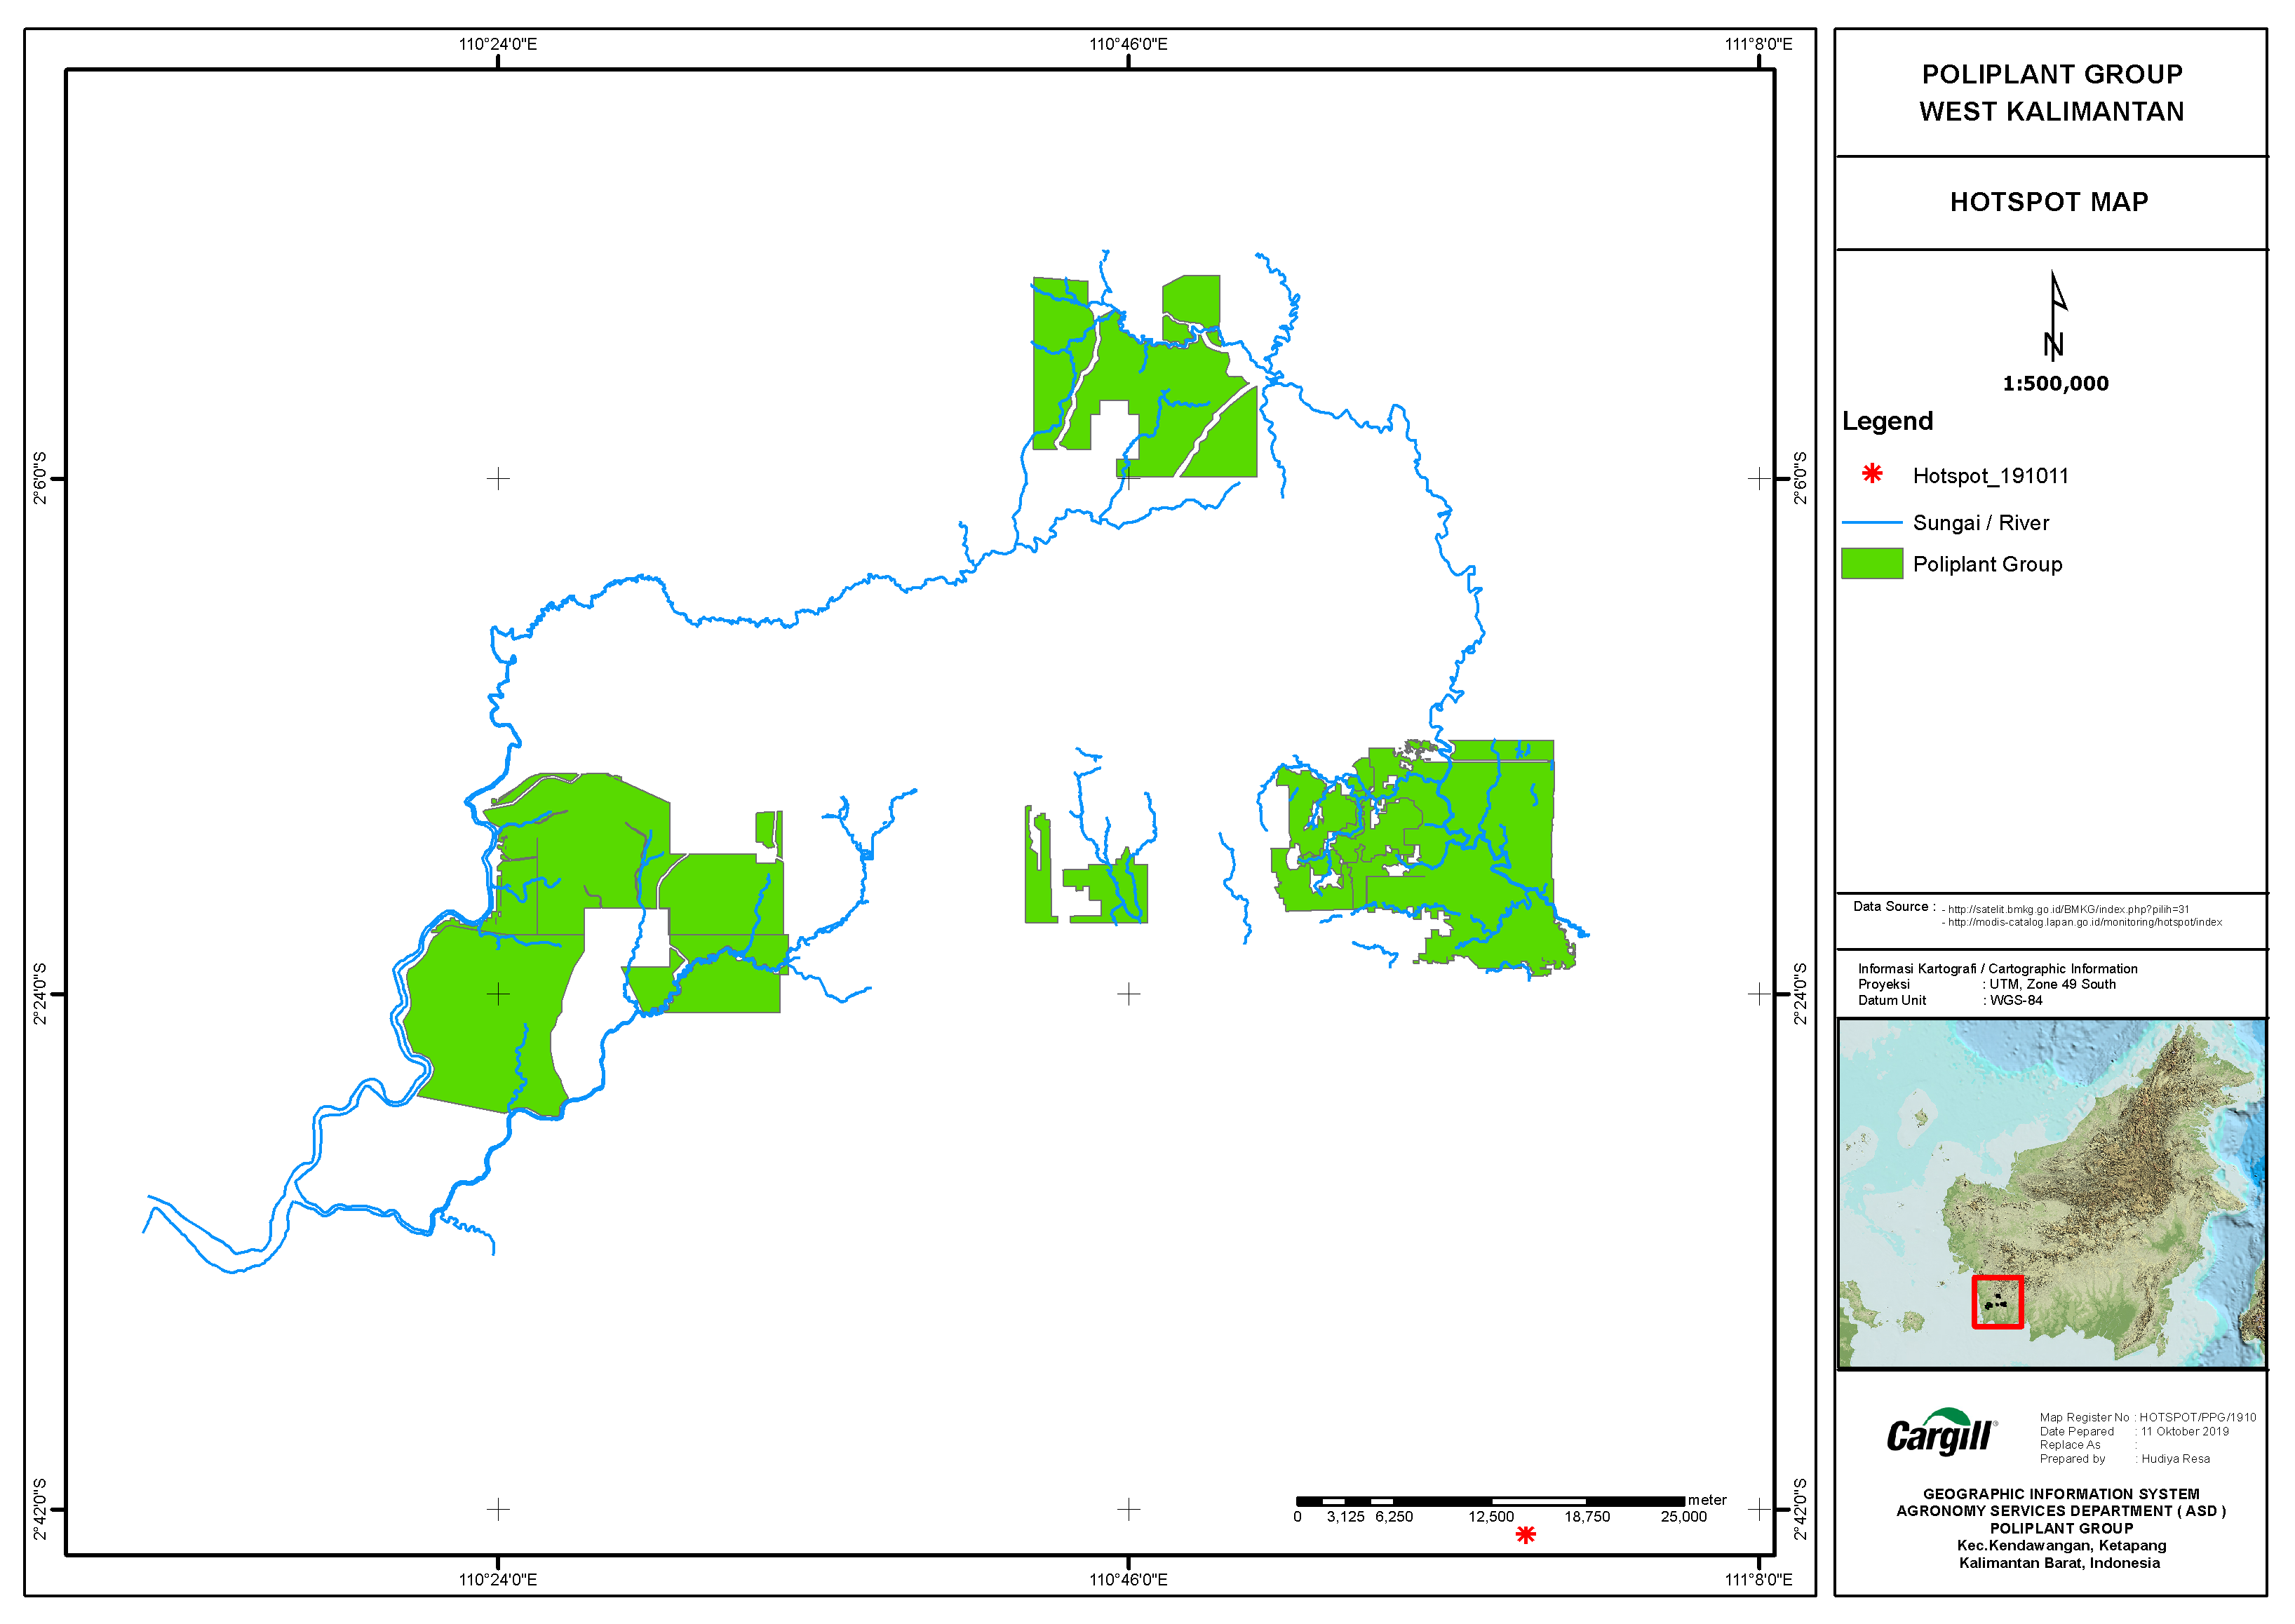Viewport: 2295px width, 1624px height.
Task: Click the blue Sungai / River legend line
Action: pos(1872,522)
